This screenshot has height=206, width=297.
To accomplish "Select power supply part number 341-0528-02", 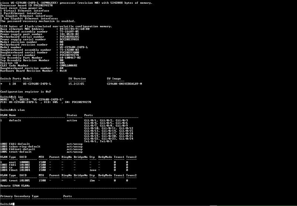I will point(69,34).
